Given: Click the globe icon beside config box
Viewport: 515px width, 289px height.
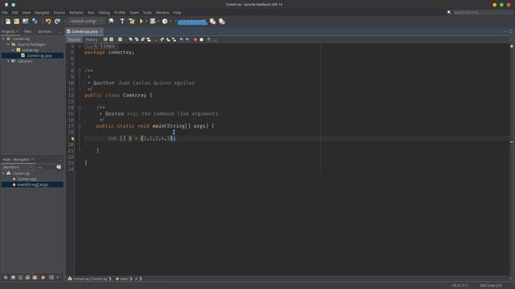Looking at the screenshot, I should 111,22.
